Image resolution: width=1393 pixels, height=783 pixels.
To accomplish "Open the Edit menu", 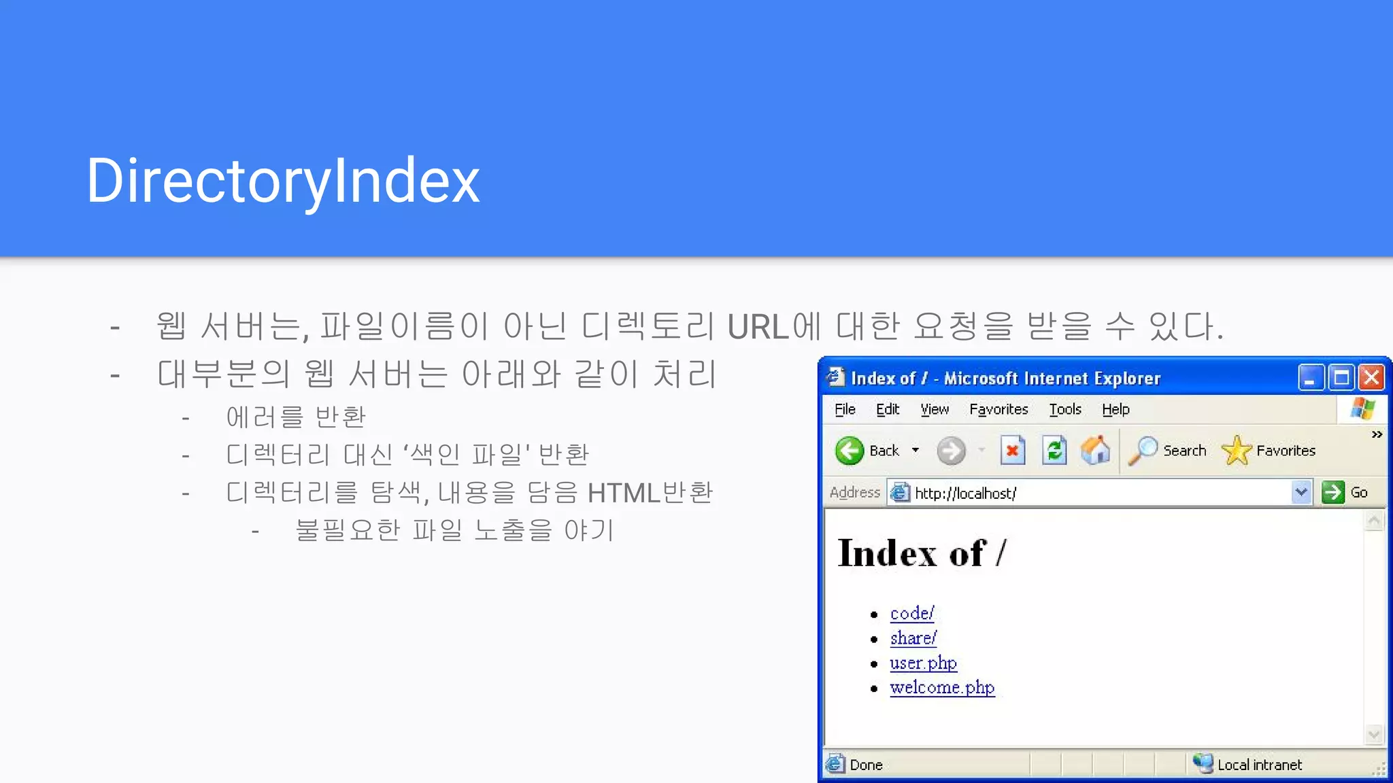I will tap(888, 409).
